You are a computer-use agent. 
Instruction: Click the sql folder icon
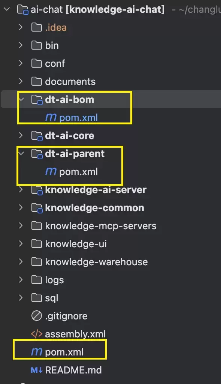click(x=37, y=298)
